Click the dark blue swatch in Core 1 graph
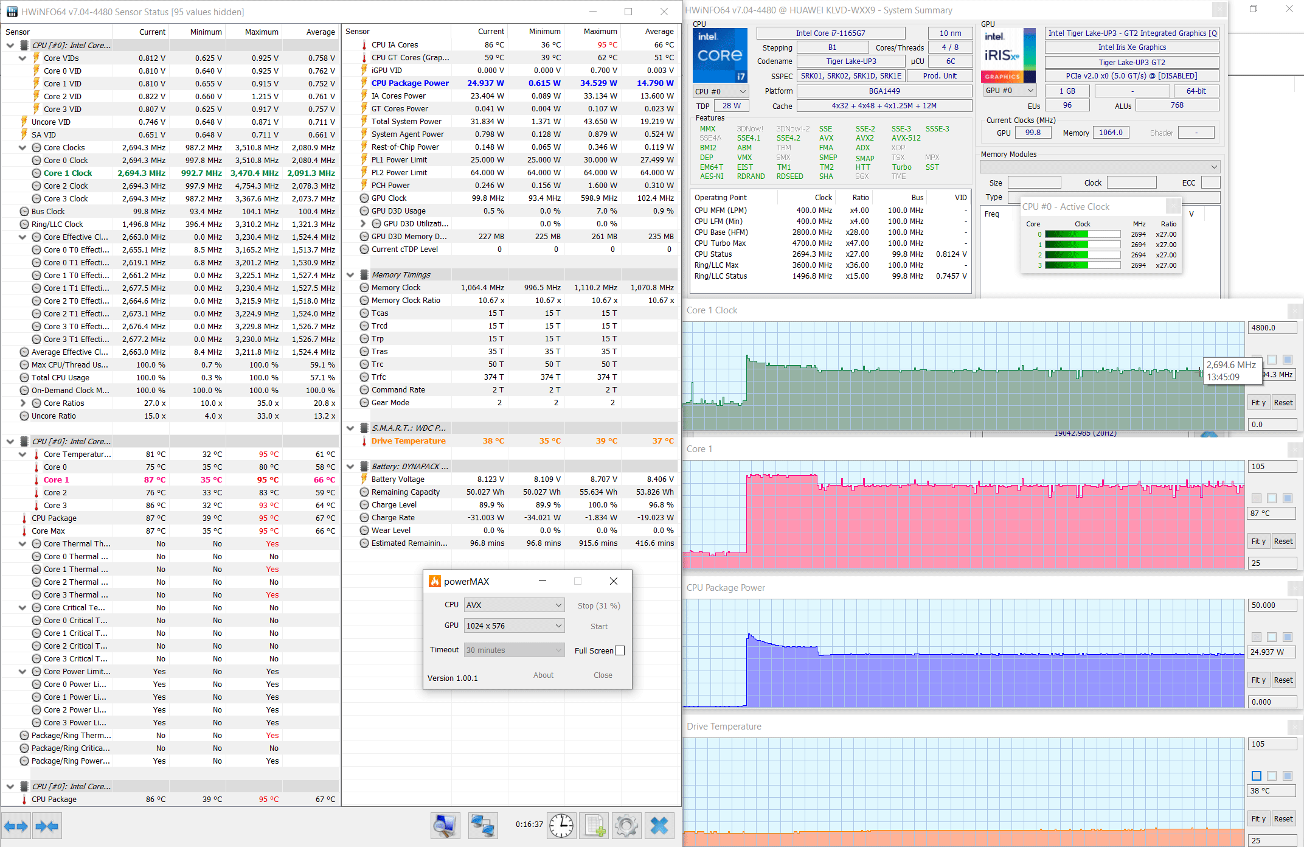The width and height of the screenshot is (1304, 847). (1287, 498)
